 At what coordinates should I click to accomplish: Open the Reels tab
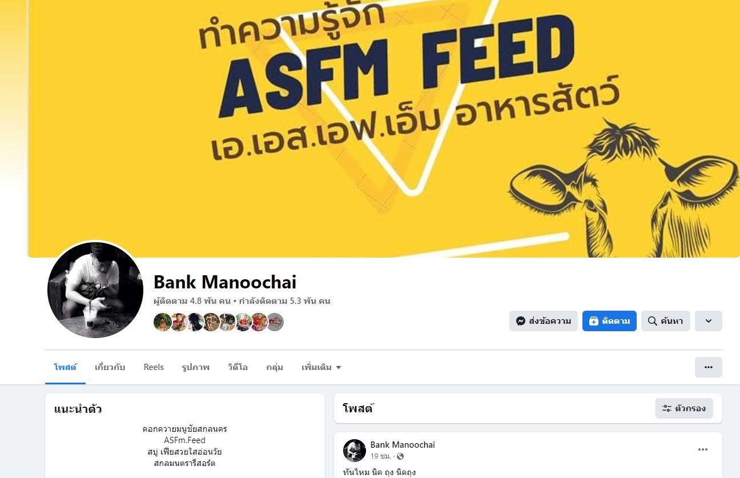point(154,367)
